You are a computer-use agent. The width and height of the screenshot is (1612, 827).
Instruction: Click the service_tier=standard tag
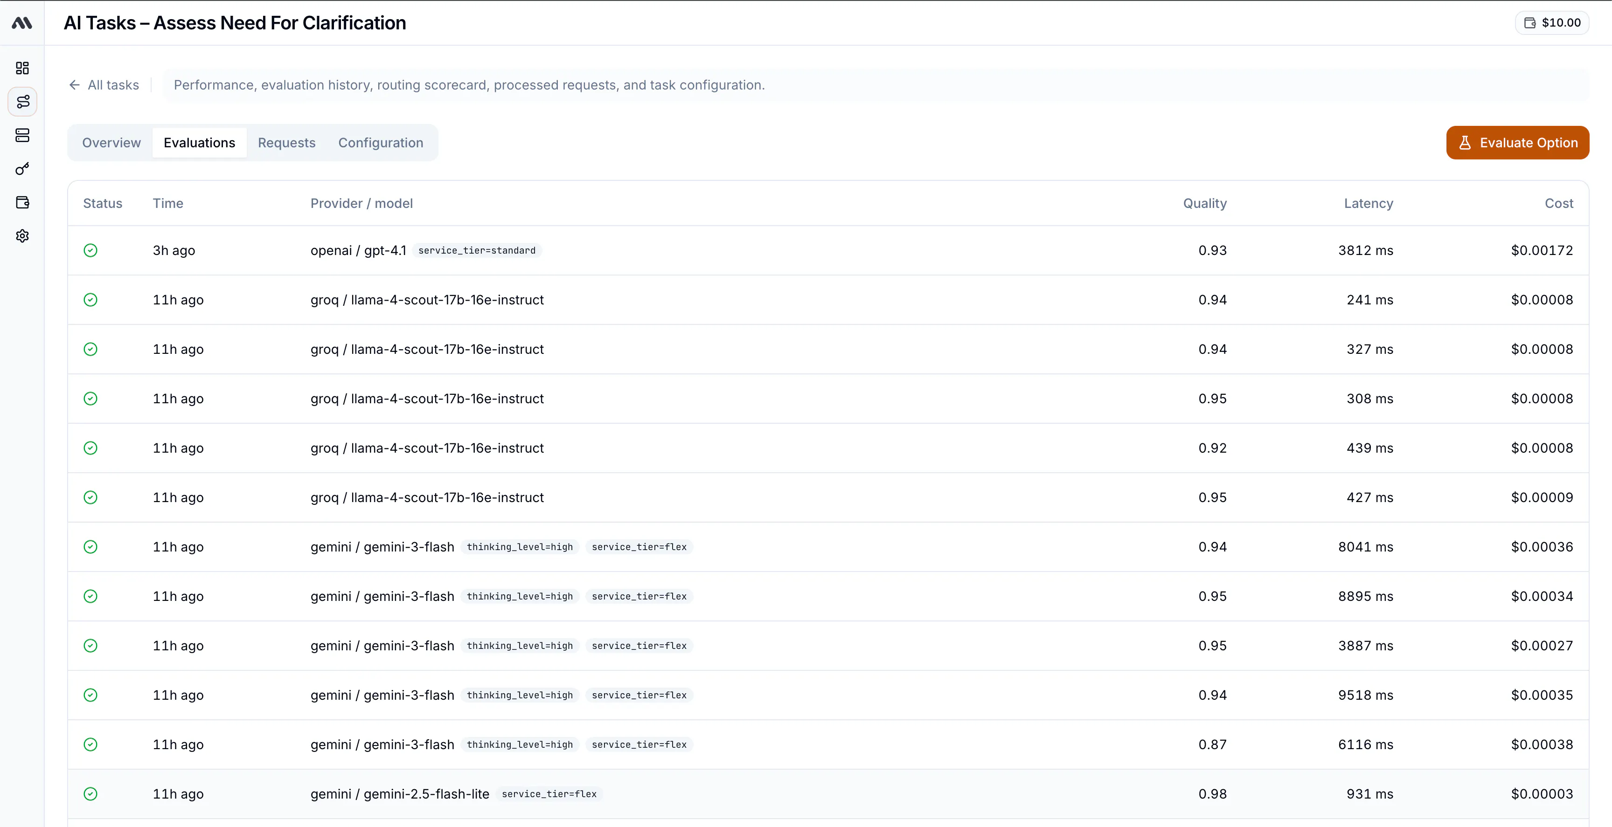coord(477,250)
